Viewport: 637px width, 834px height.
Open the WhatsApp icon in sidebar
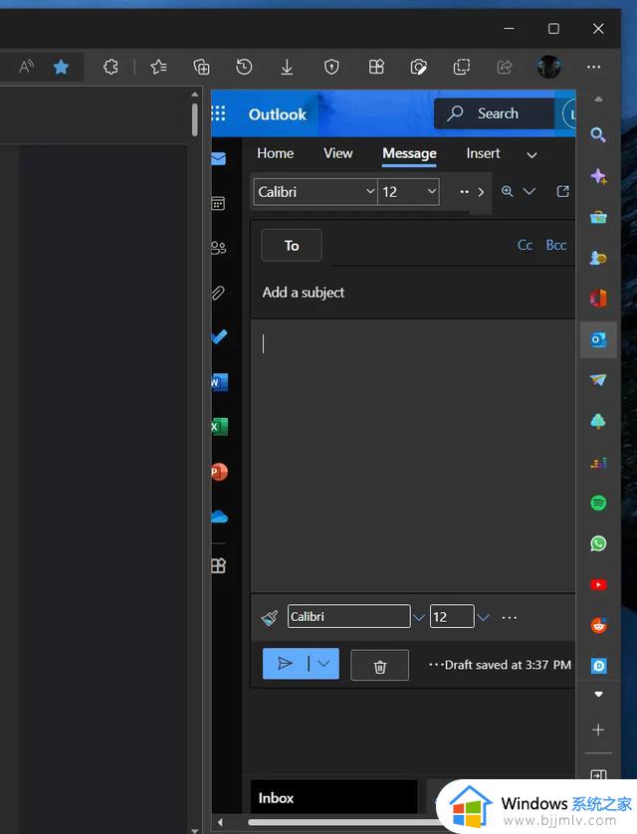pos(598,543)
